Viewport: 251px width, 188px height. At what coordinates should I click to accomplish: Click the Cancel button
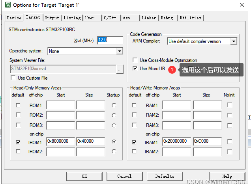pos(124,176)
